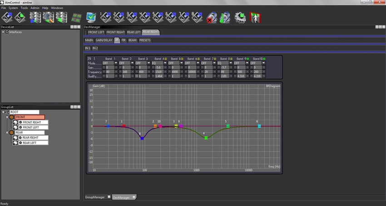Viewport: 386px width, 206px height.
Task: Open the Band 8 Mode dropdown showing EQ
Action: [231, 63]
